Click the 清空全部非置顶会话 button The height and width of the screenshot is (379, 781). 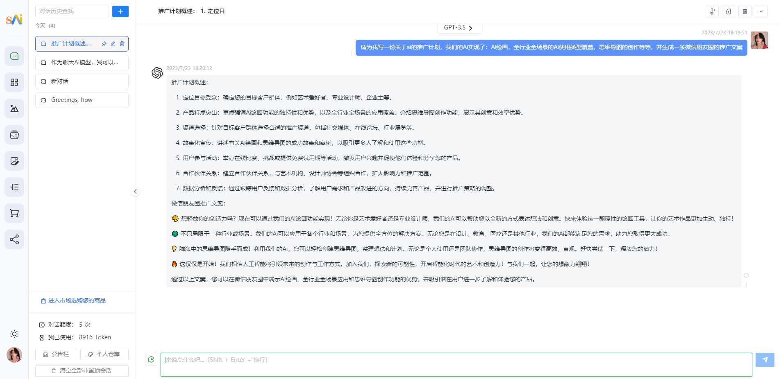click(82, 370)
